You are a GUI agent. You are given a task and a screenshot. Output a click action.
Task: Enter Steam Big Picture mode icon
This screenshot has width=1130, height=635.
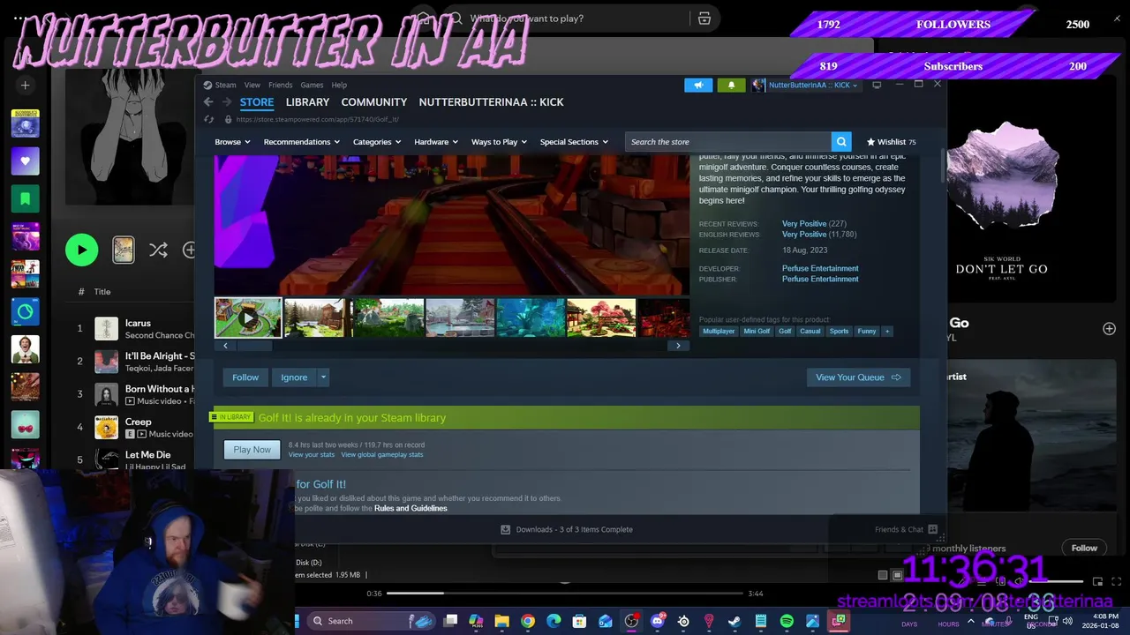(x=877, y=85)
